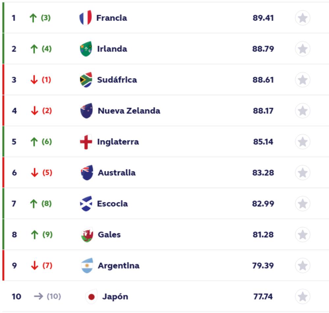Image resolution: width=329 pixels, height=313 pixels.
Task: Click the Ireland shamrock crest icon
Action: tap(86, 49)
